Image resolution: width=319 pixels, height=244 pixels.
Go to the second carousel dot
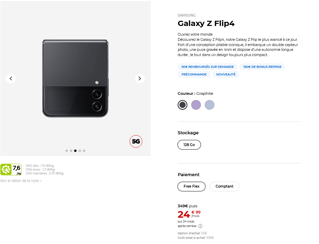tap(71, 151)
